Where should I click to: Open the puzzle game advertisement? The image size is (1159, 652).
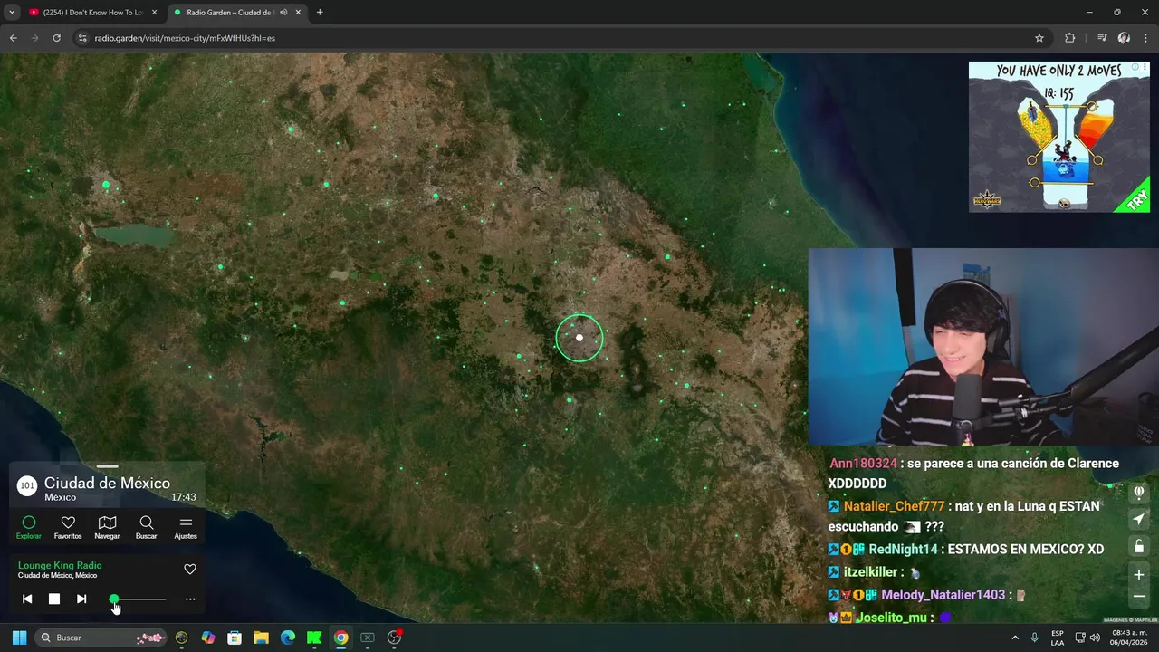[1059, 137]
